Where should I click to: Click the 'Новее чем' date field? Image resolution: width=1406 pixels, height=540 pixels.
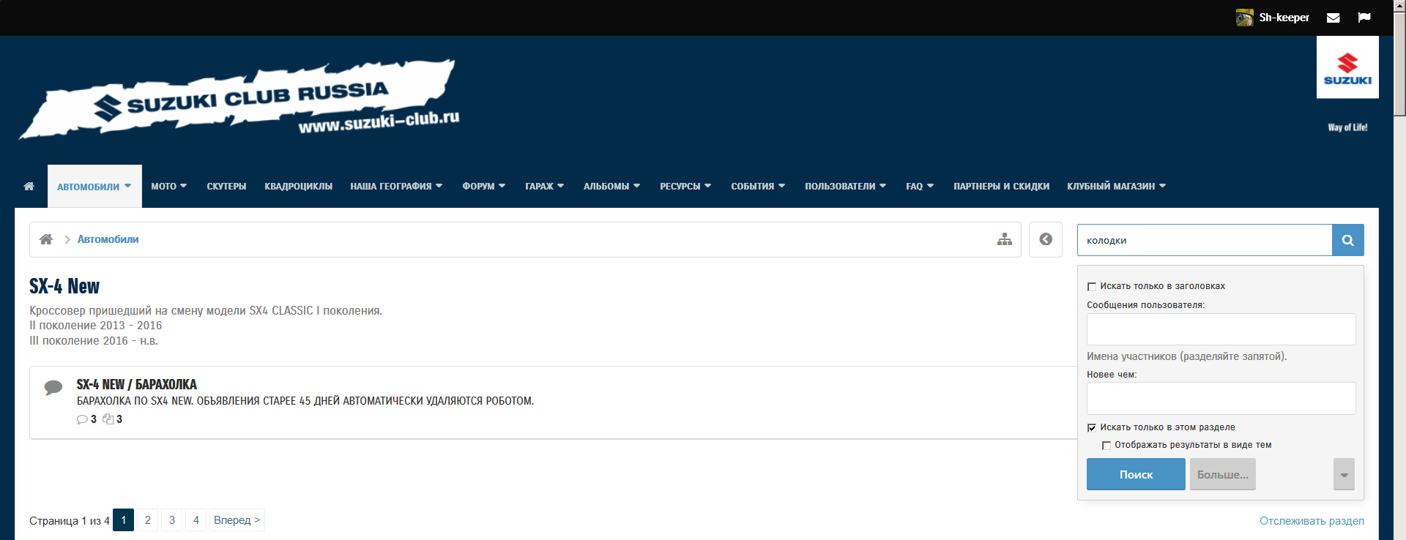click(1221, 399)
